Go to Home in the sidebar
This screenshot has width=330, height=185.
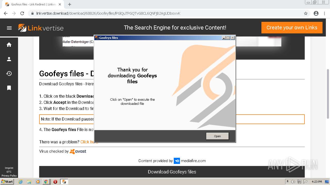(x=9, y=45)
